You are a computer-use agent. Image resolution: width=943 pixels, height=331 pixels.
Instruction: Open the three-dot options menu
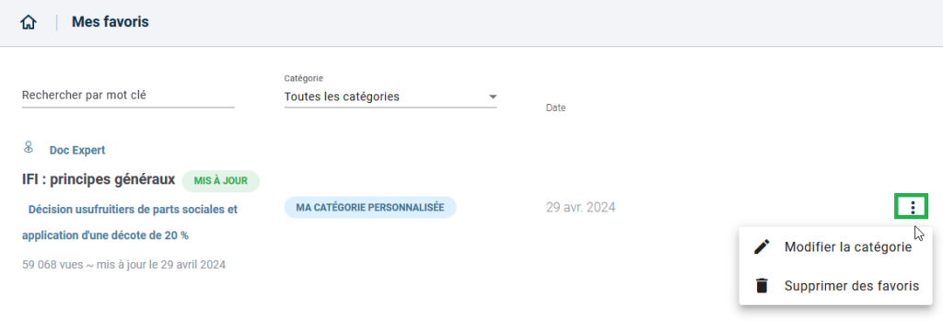tap(913, 207)
